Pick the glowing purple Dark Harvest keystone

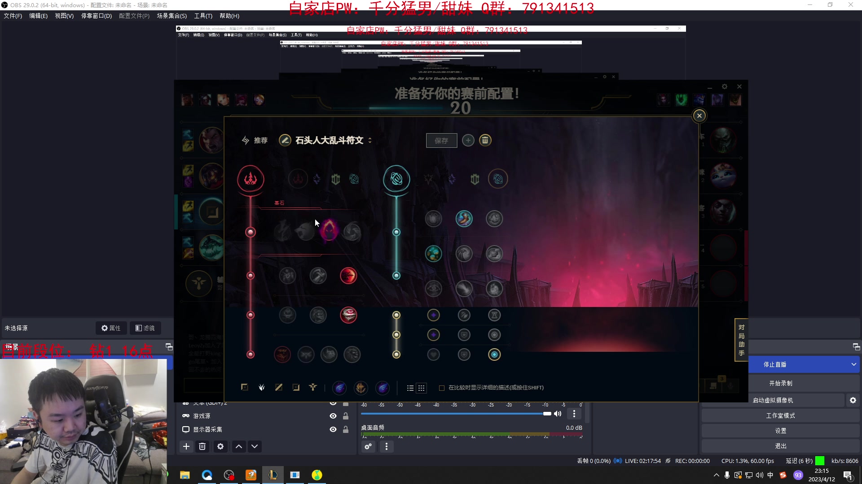coord(329,231)
